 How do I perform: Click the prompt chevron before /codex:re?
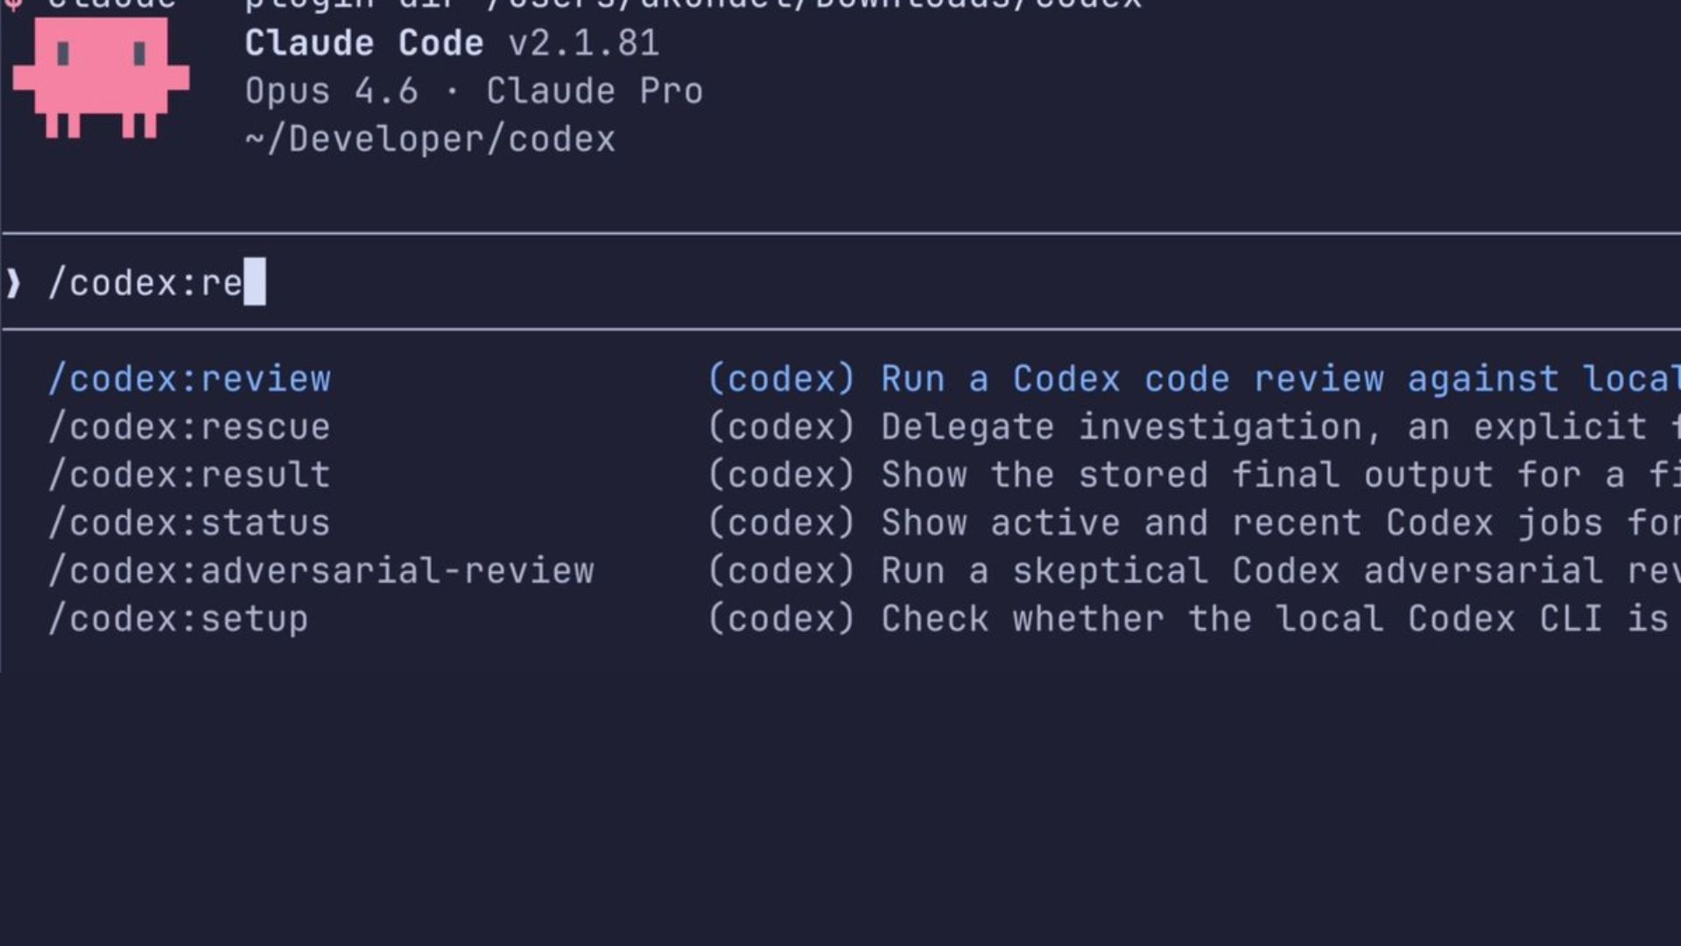click(13, 283)
